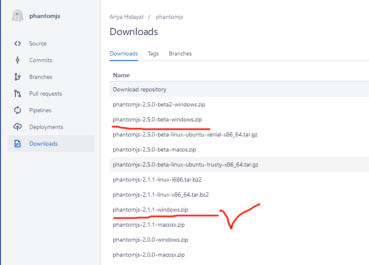Open the Branches tab

(180, 53)
